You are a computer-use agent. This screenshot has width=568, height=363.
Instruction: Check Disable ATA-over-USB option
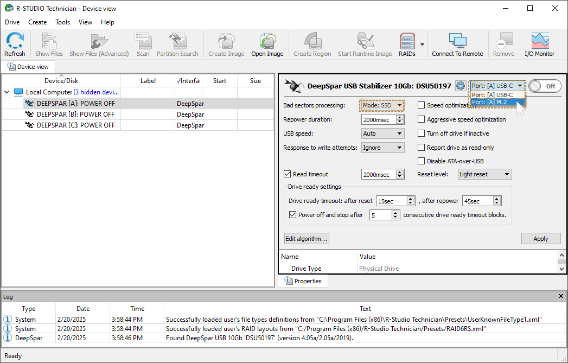(x=422, y=161)
